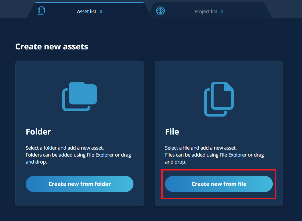Click the Create new assets heading
This screenshot has height=221, width=302.
[x=52, y=46]
